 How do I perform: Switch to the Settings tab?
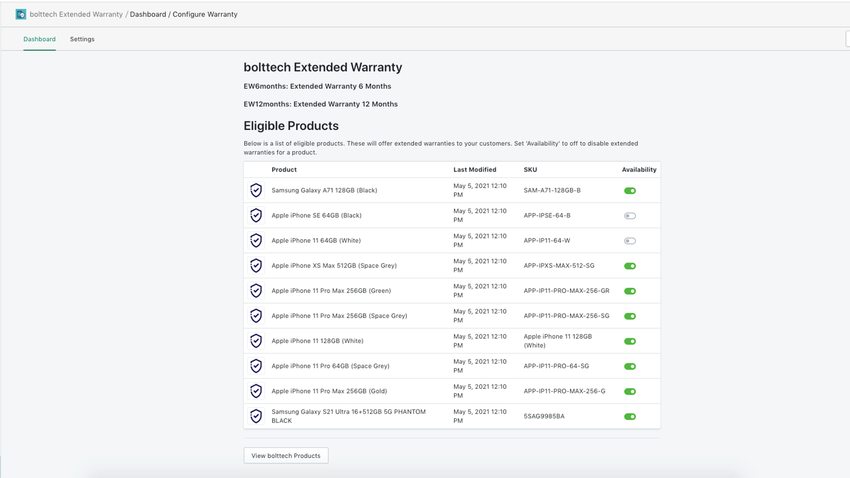82,39
